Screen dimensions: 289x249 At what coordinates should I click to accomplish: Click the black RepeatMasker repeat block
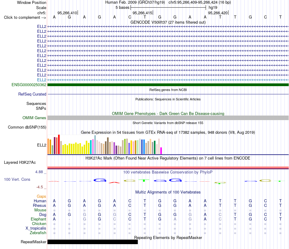pyautogui.click(x=92, y=242)
